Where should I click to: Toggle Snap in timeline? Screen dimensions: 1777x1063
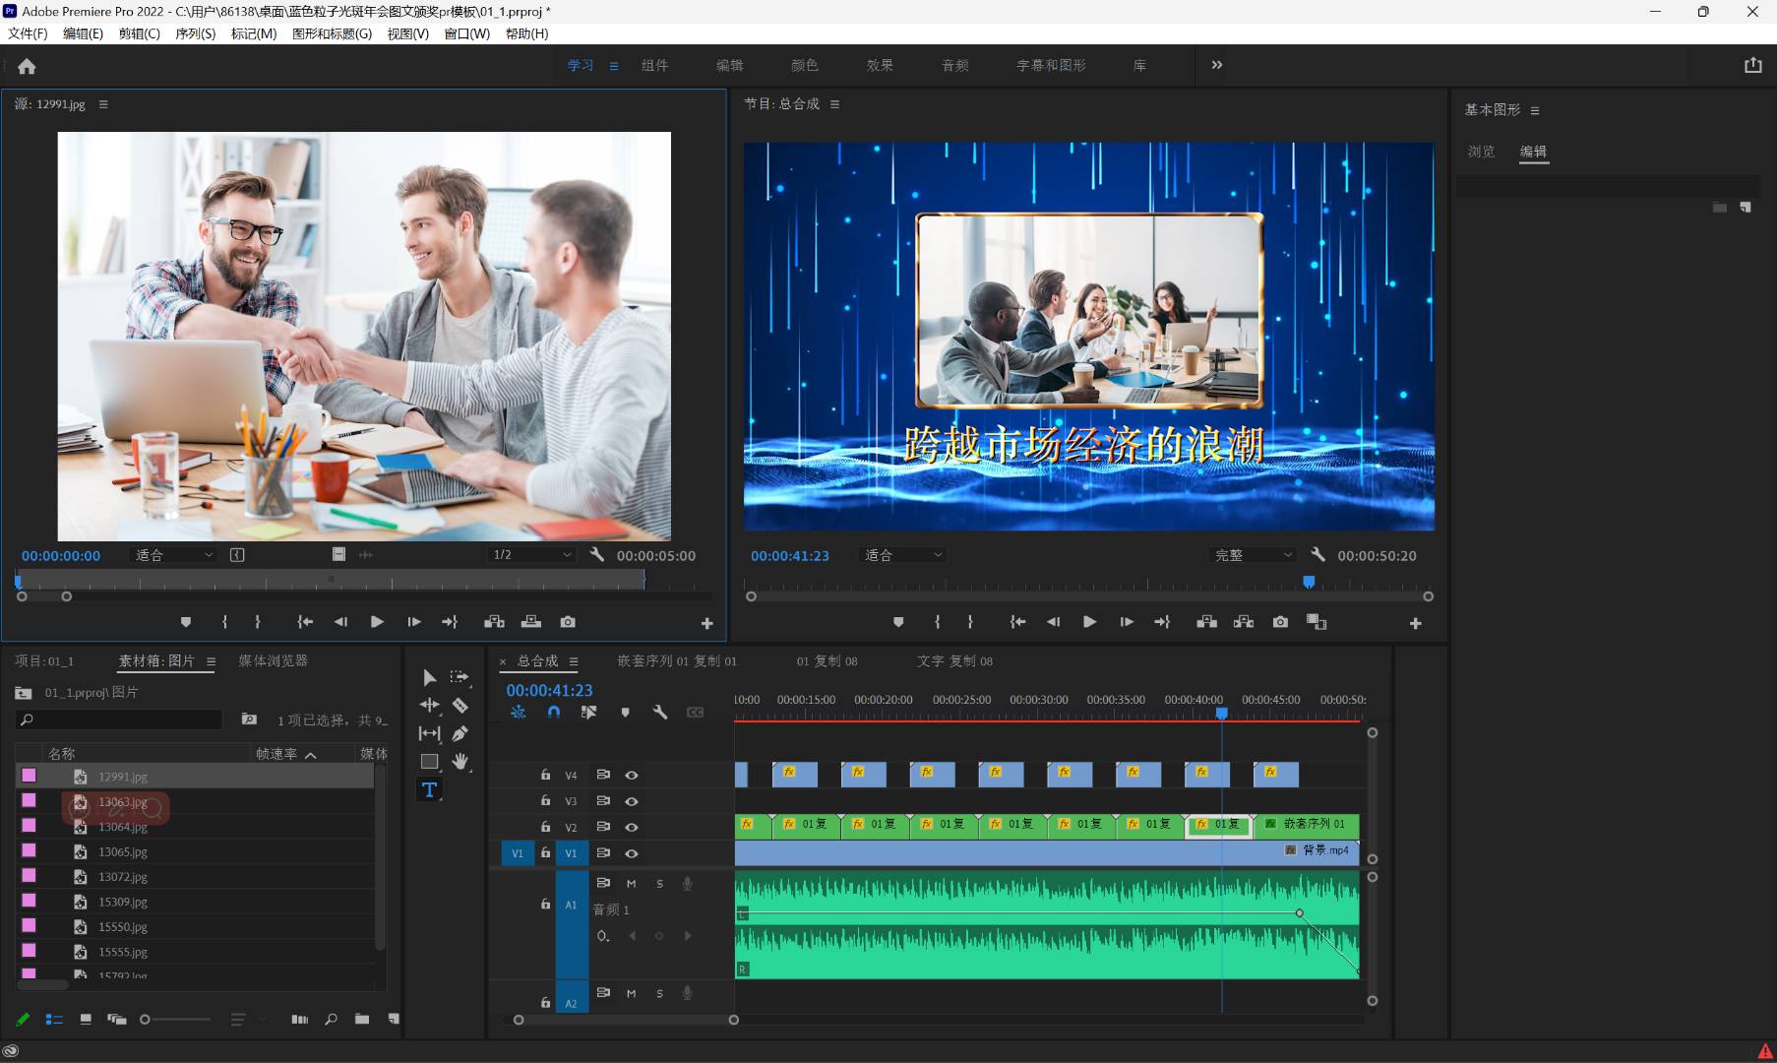coord(553,713)
